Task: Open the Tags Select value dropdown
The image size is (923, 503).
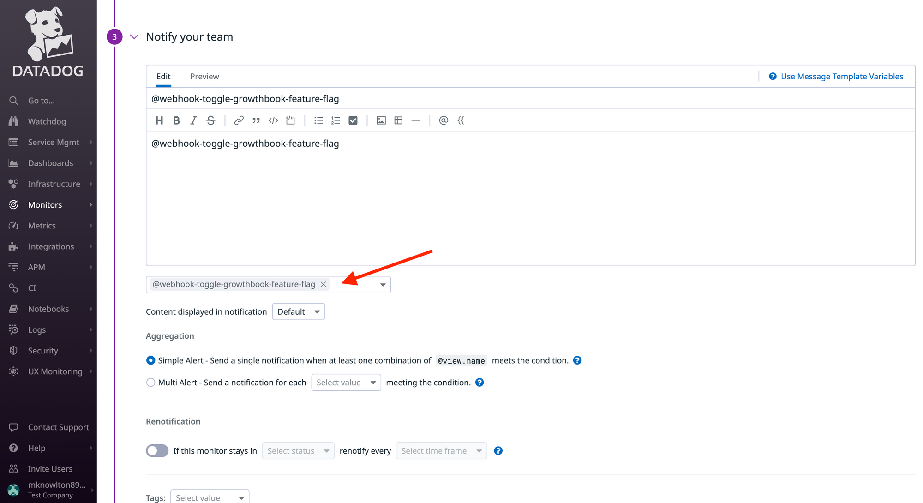Action: 210,497
